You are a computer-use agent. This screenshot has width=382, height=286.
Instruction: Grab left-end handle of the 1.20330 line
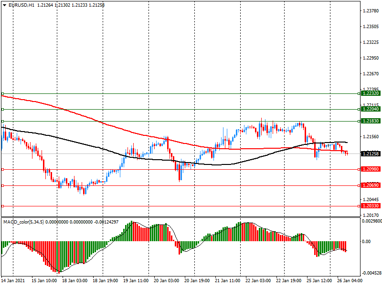[x=3, y=206]
